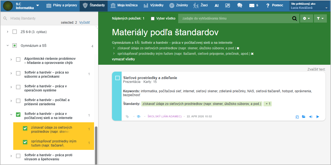The height and width of the screenshot is (165, 331).
Task: Expand the 'Algoritmické riešenie problémov' tree node
Action: (x=11, y=59)
